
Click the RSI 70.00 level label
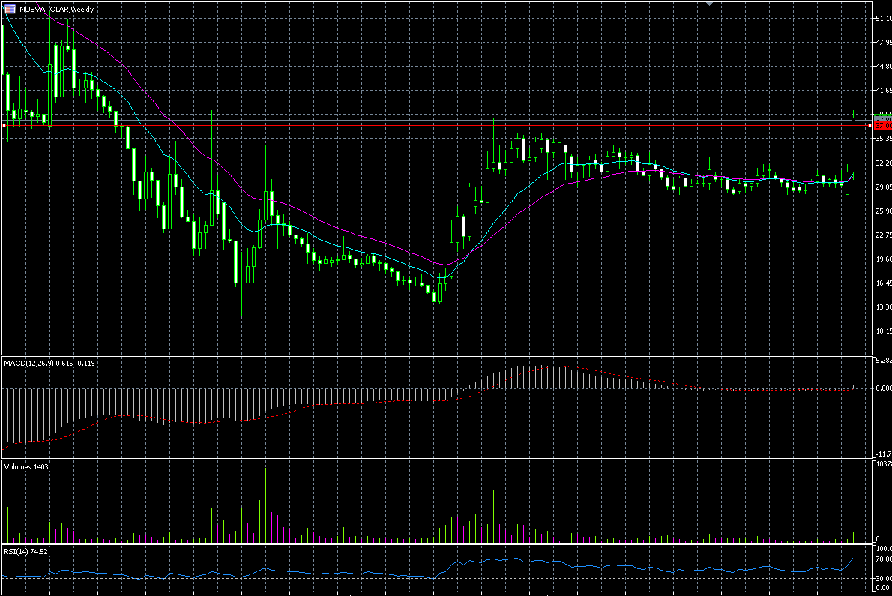(882, 559)
